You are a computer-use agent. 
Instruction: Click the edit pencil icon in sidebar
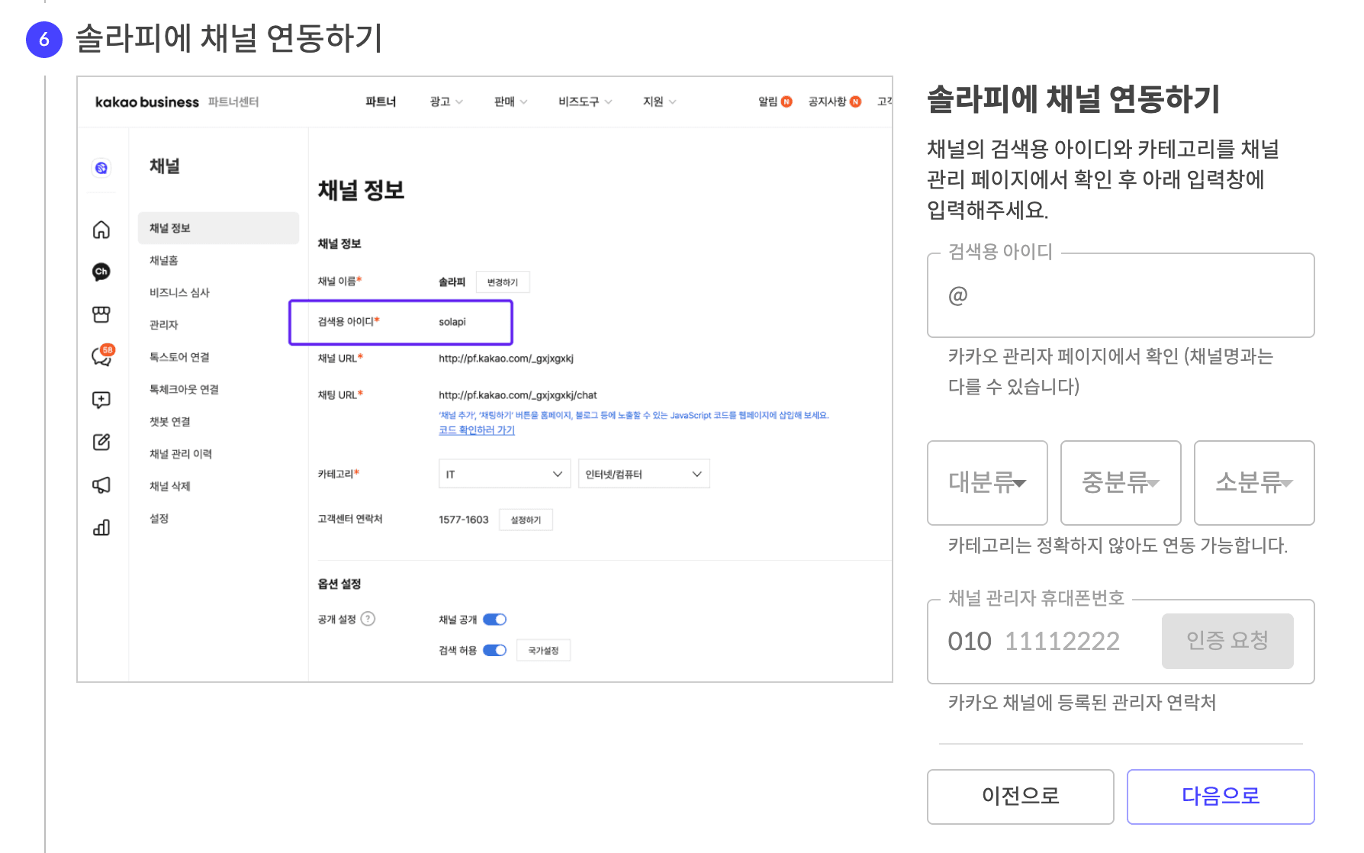101,442
